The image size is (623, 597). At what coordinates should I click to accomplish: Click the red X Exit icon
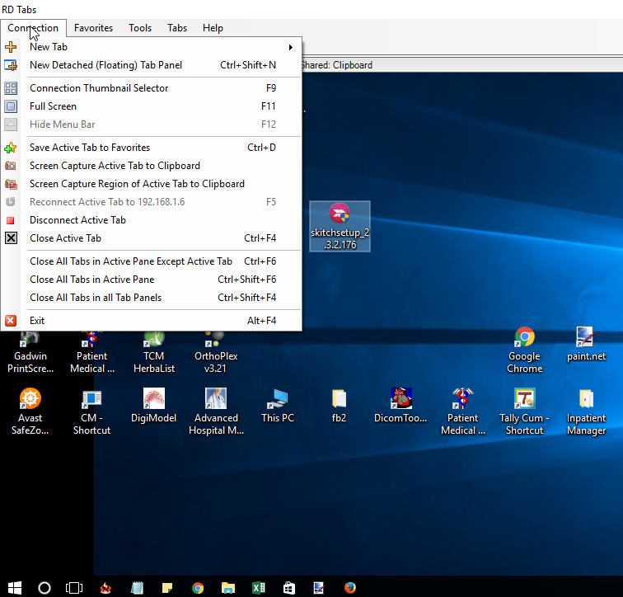11,321
